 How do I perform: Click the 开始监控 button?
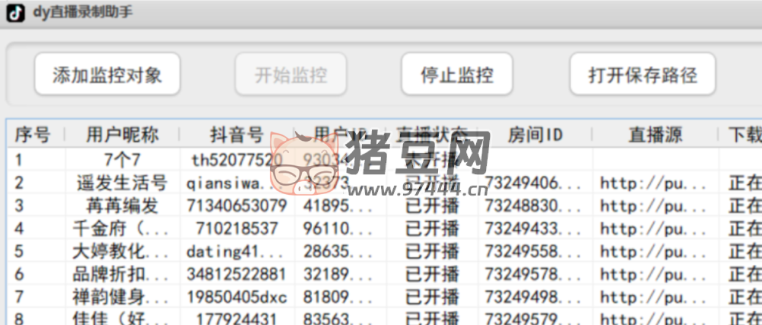click(291, 74)
